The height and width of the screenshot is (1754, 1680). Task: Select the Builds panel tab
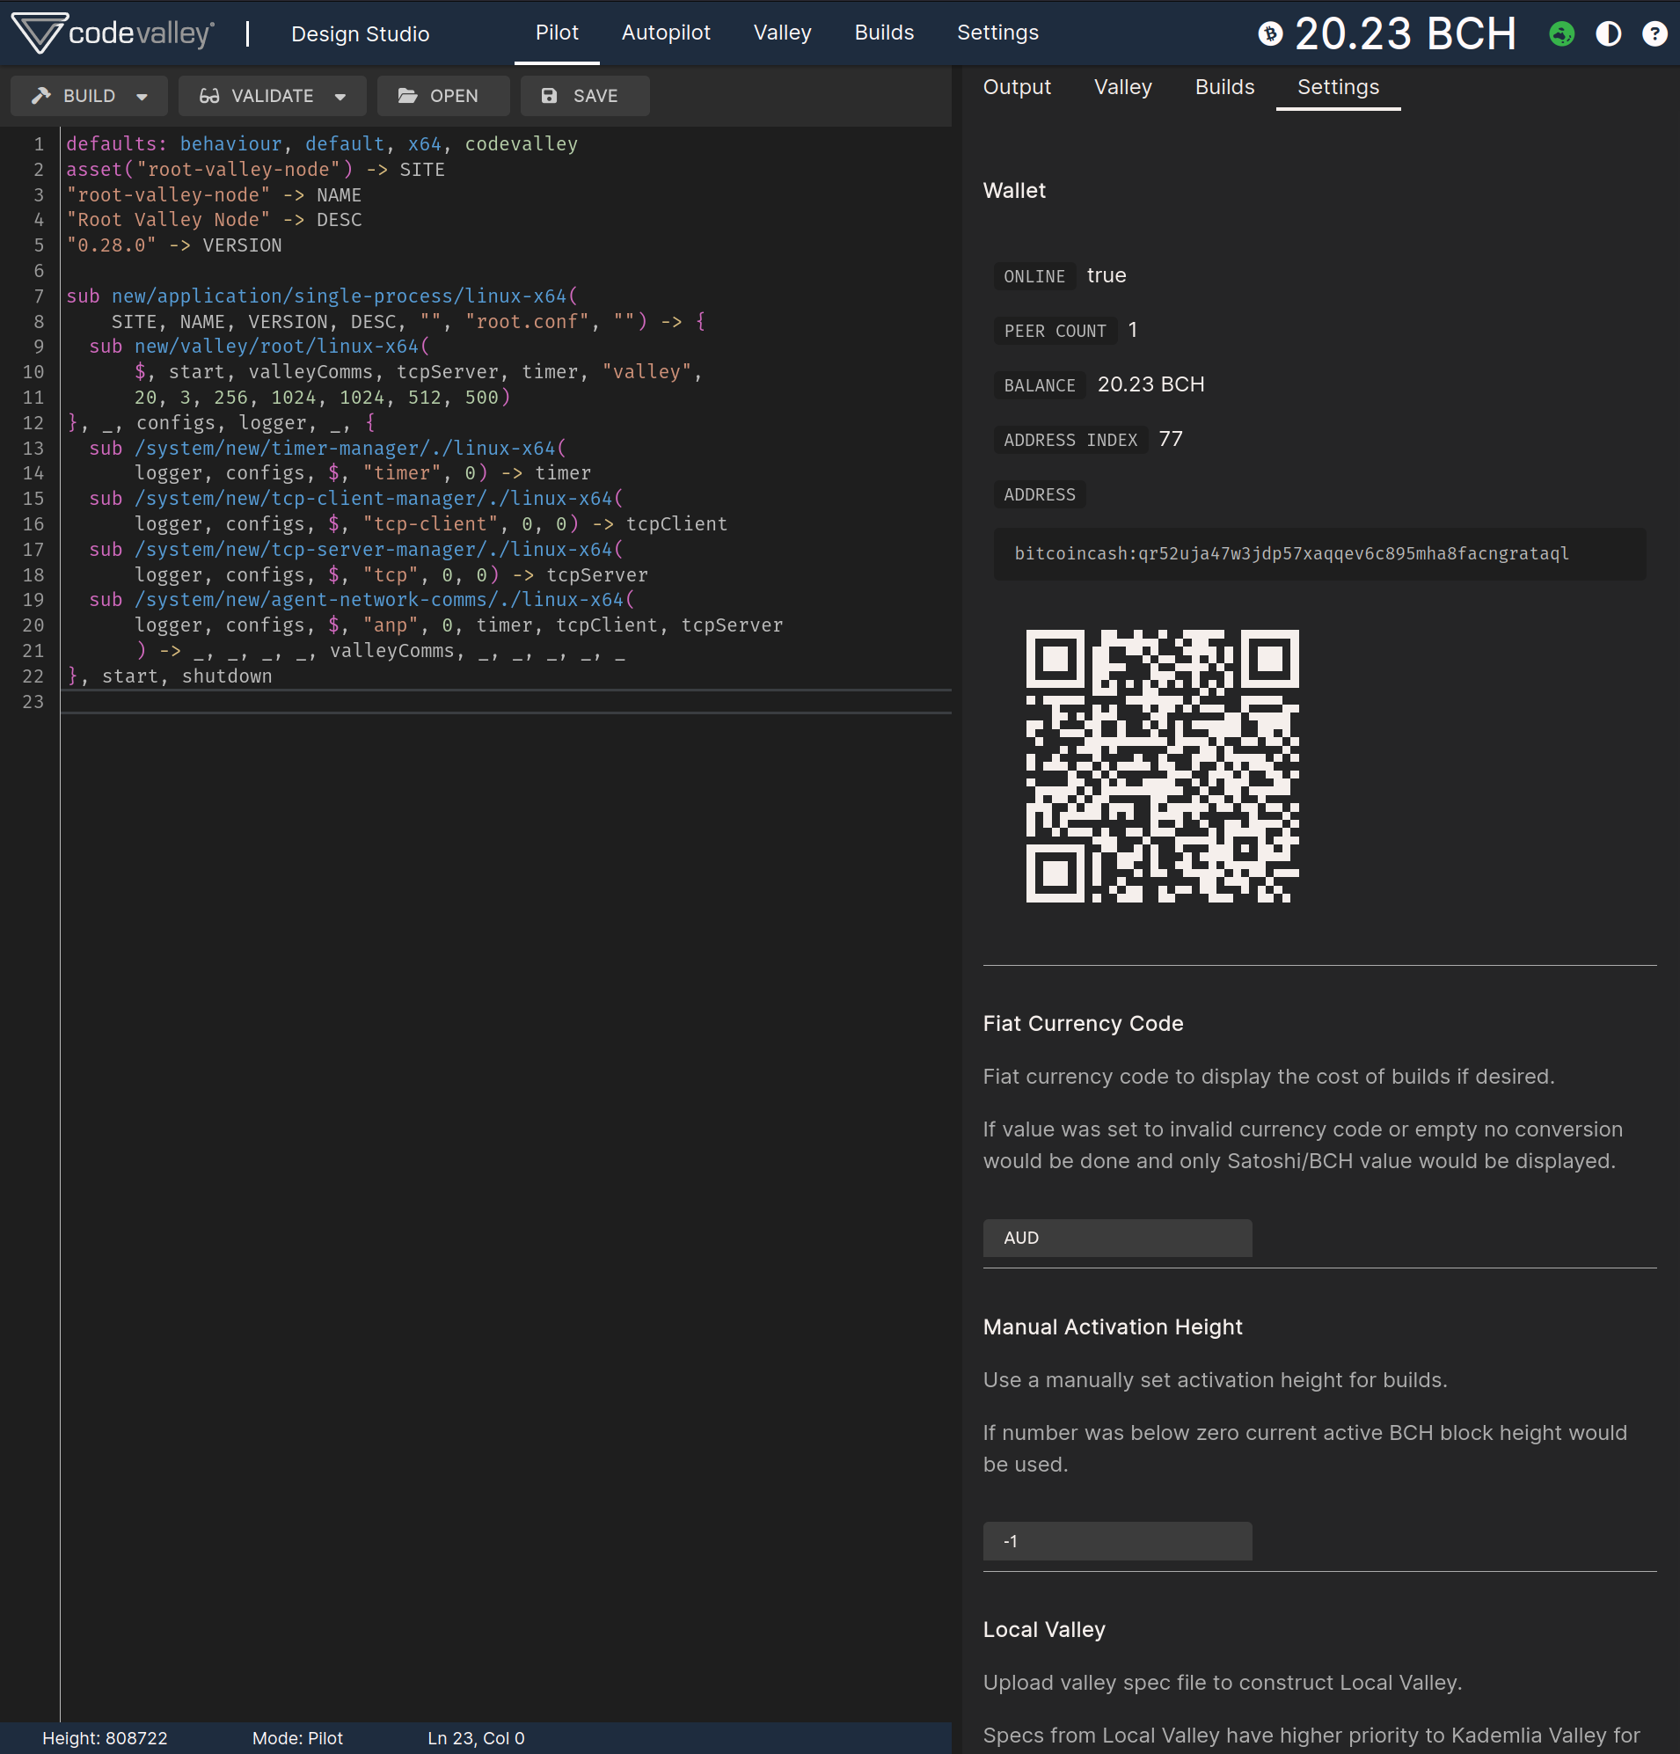point(1224,87)
